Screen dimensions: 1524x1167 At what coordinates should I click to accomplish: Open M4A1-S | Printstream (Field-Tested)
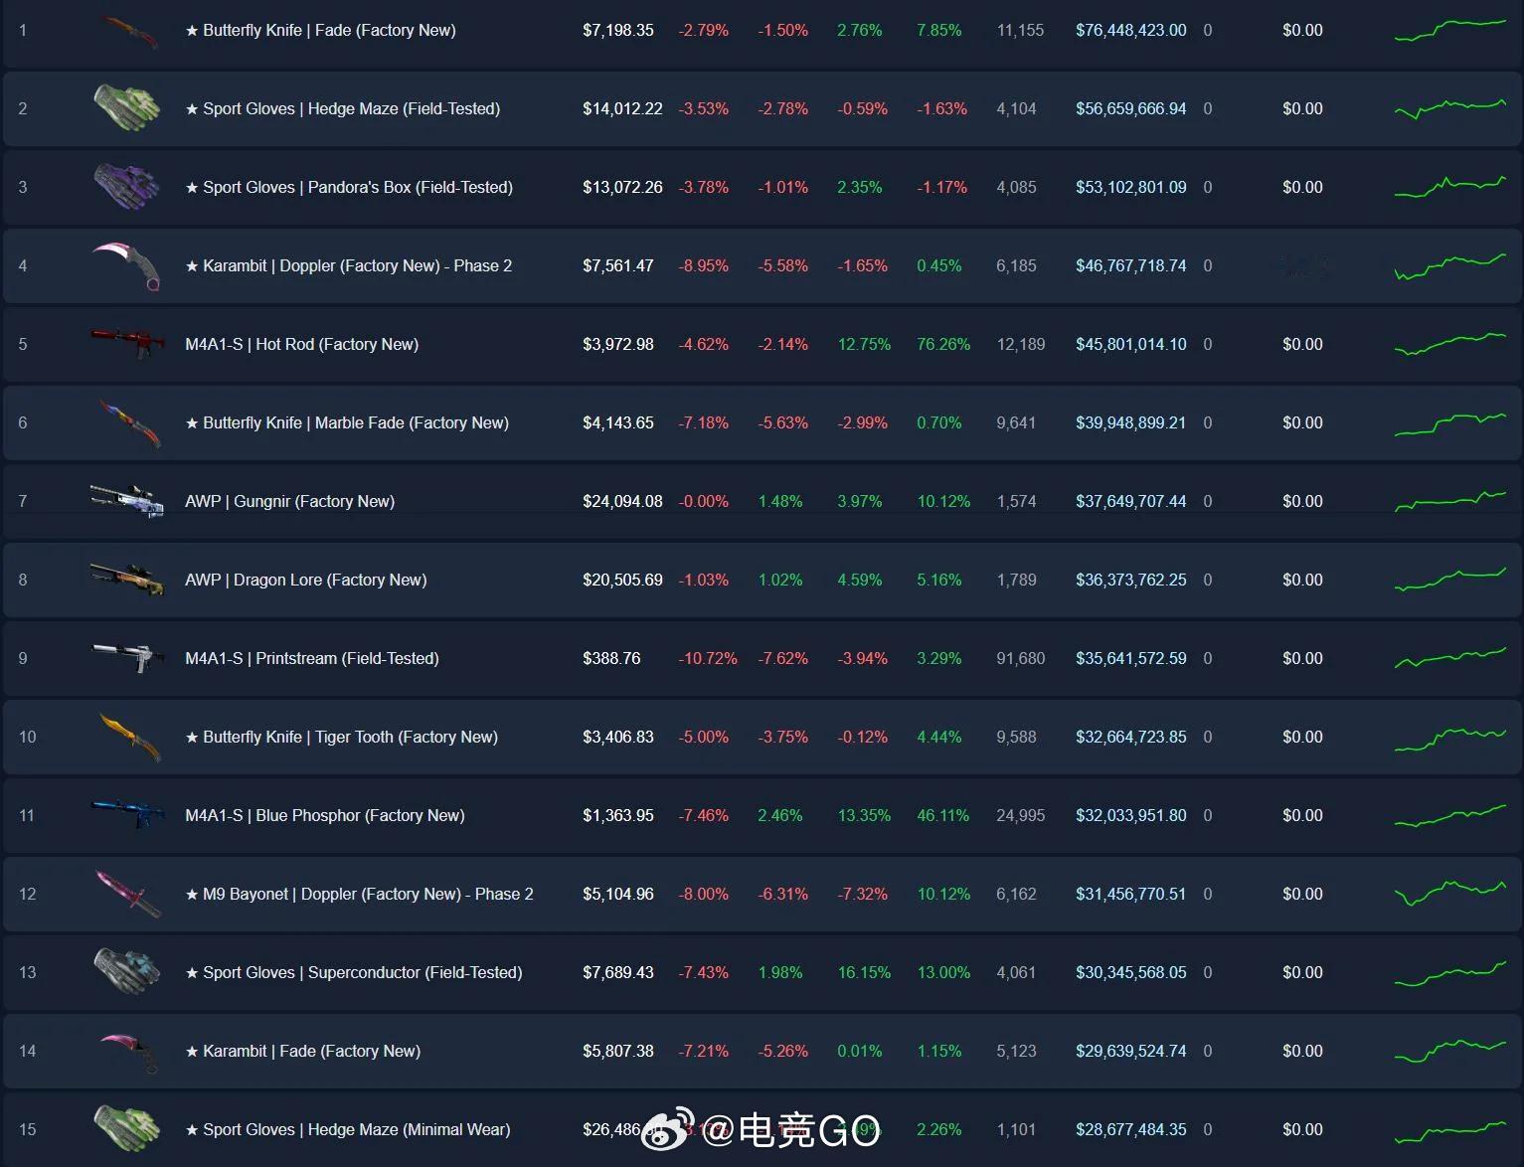311,658
